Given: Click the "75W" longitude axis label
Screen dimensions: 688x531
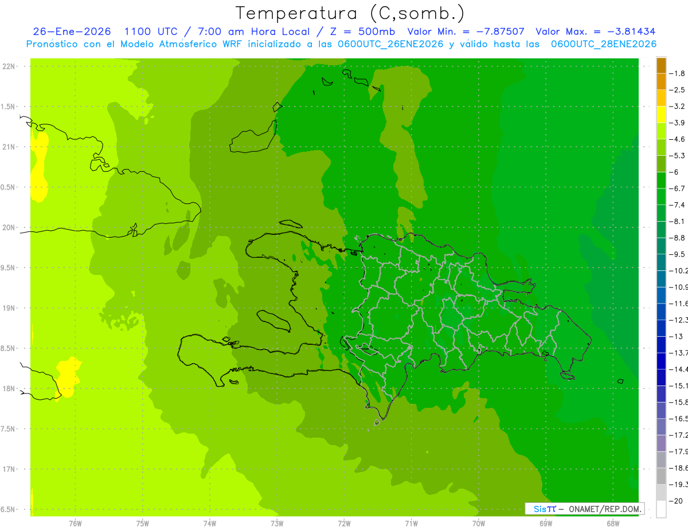Looking at the screenshot, I should 143,524.
